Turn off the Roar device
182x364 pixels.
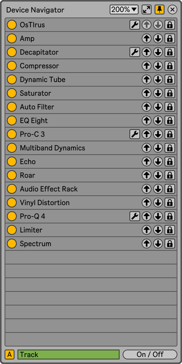[x=12, y=175]
